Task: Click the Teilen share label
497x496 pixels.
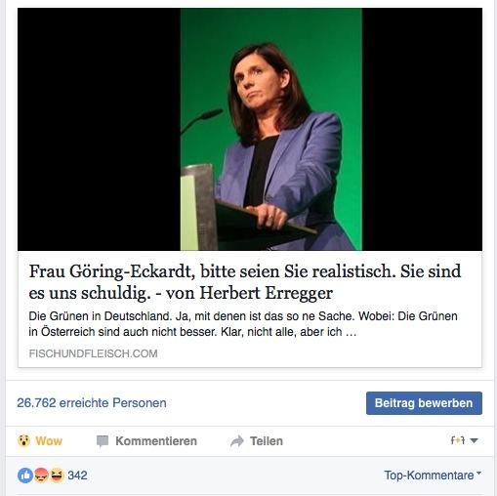Action: [x=267, y=441]
